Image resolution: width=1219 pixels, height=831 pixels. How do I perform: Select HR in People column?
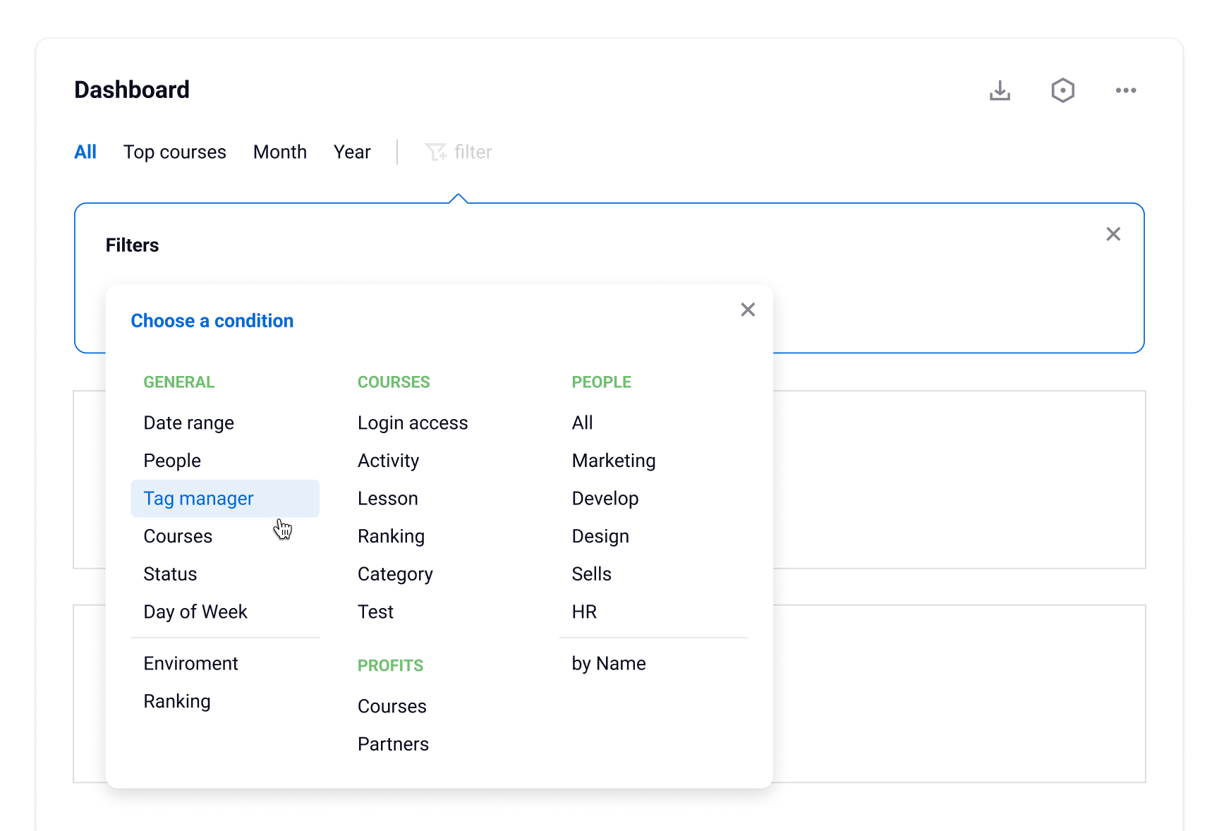(584, 612)
